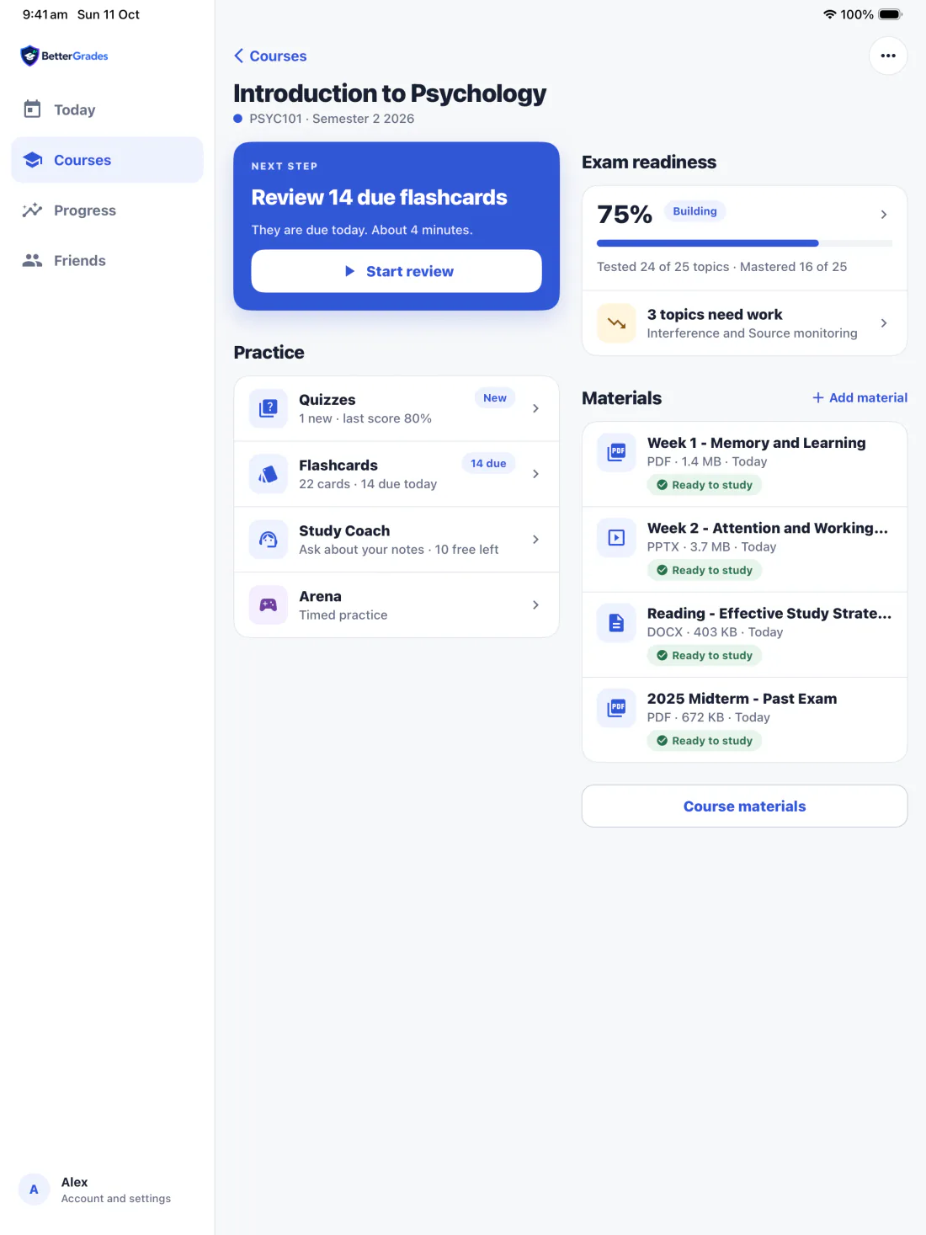Click Ready to study badge for Reading
This screenshot has width=926, height=1235.
coord(705,656)
